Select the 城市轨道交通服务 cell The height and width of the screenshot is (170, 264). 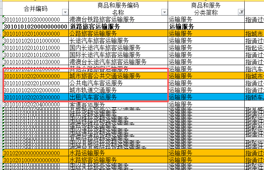[x=93, y=90]
